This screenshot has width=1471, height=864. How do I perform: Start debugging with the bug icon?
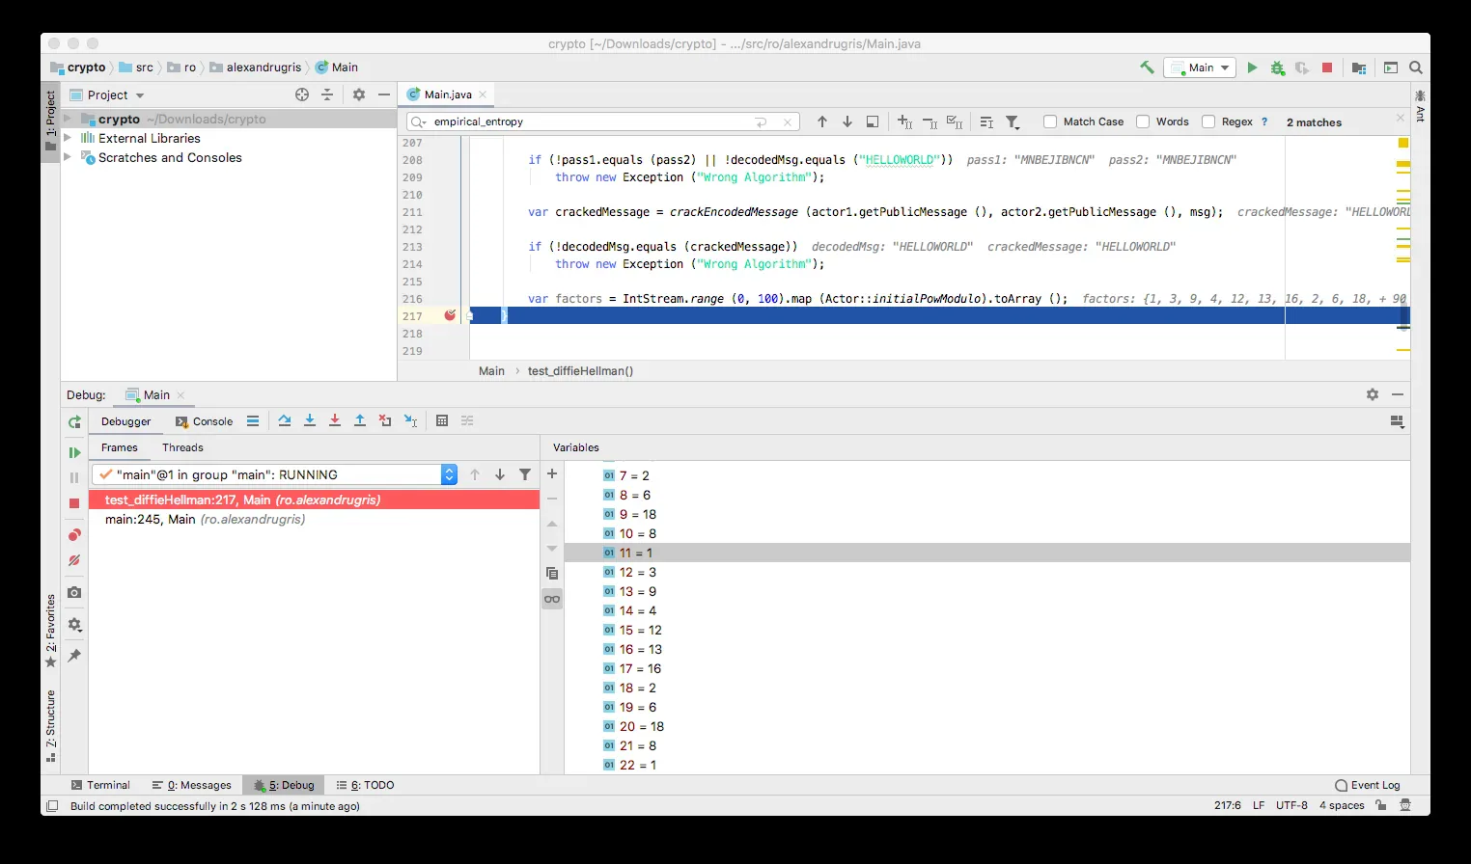[x=1277, y=67]
